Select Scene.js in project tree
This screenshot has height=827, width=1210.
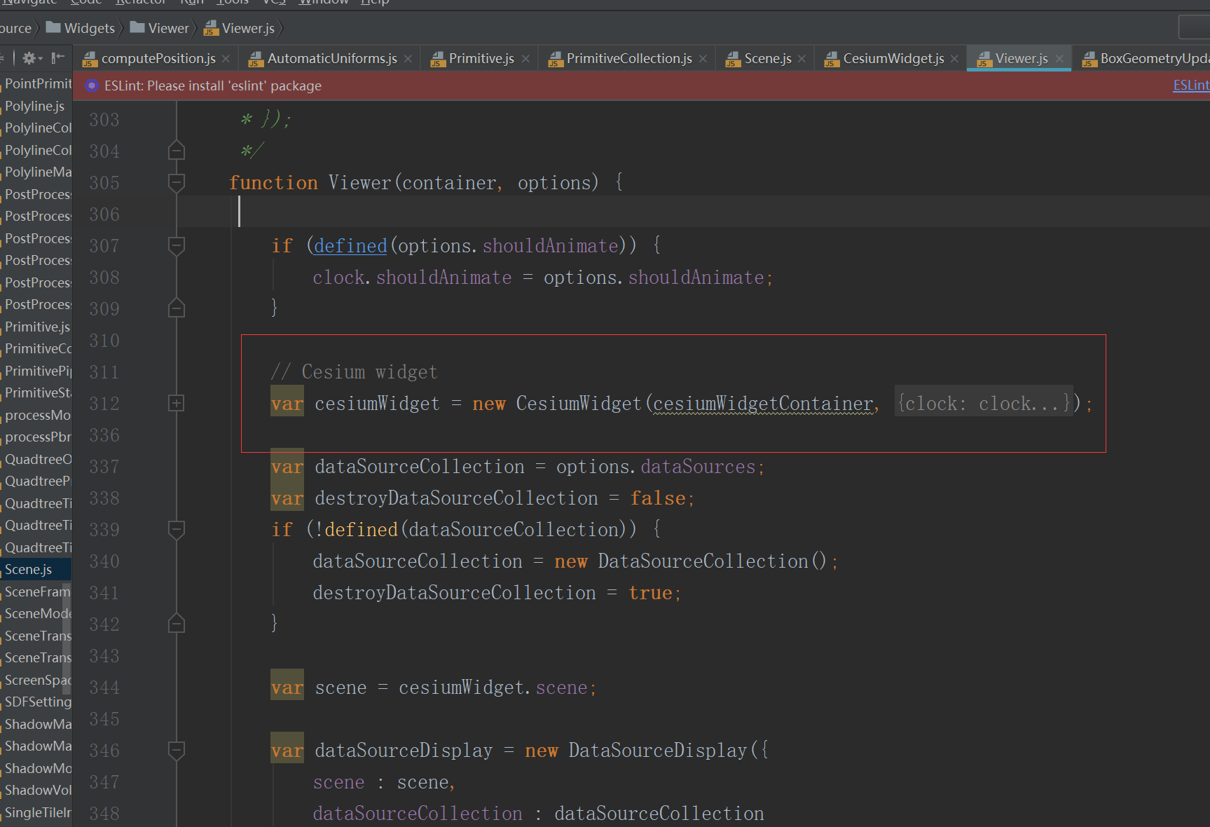tap(36, 569)
